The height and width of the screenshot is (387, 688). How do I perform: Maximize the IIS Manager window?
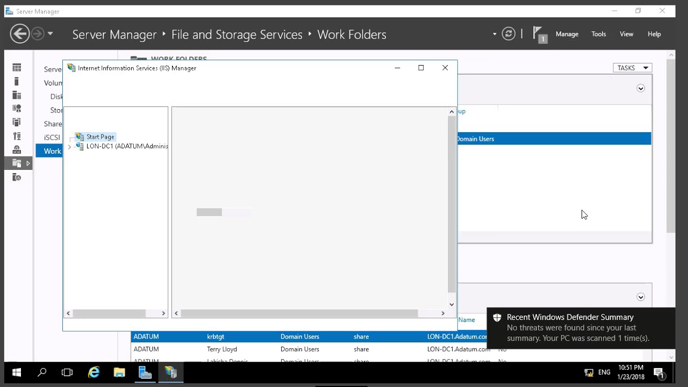pos(421,68)
